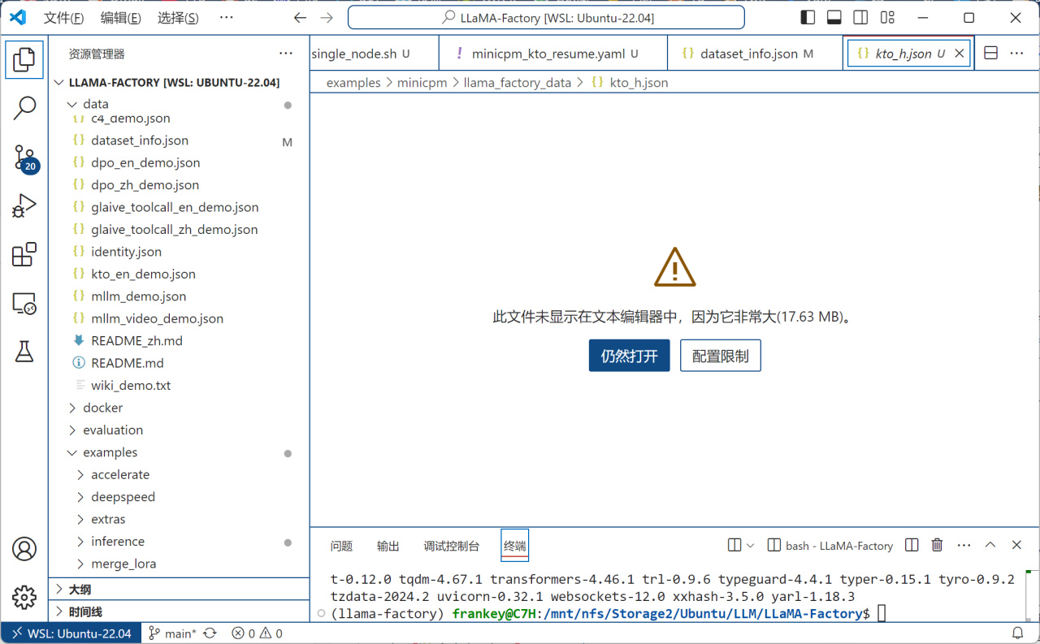
Task: Open the terminal panel's more actions ellipsis
Action: 964,546
